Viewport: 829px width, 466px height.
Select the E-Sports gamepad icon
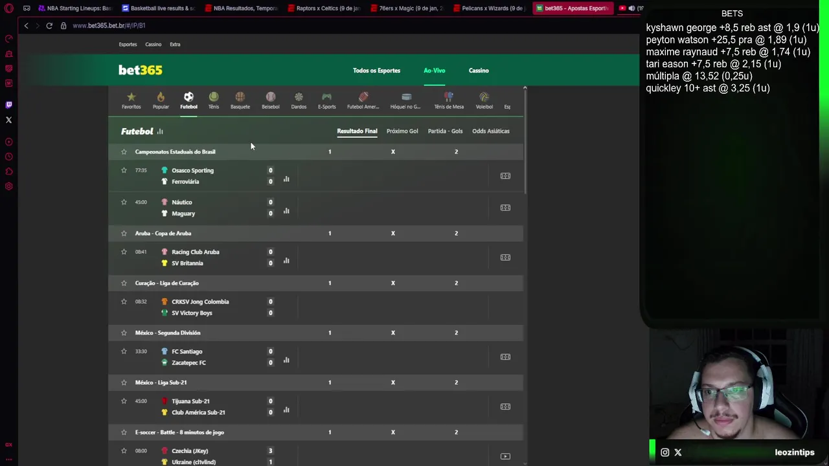(326, 100)
